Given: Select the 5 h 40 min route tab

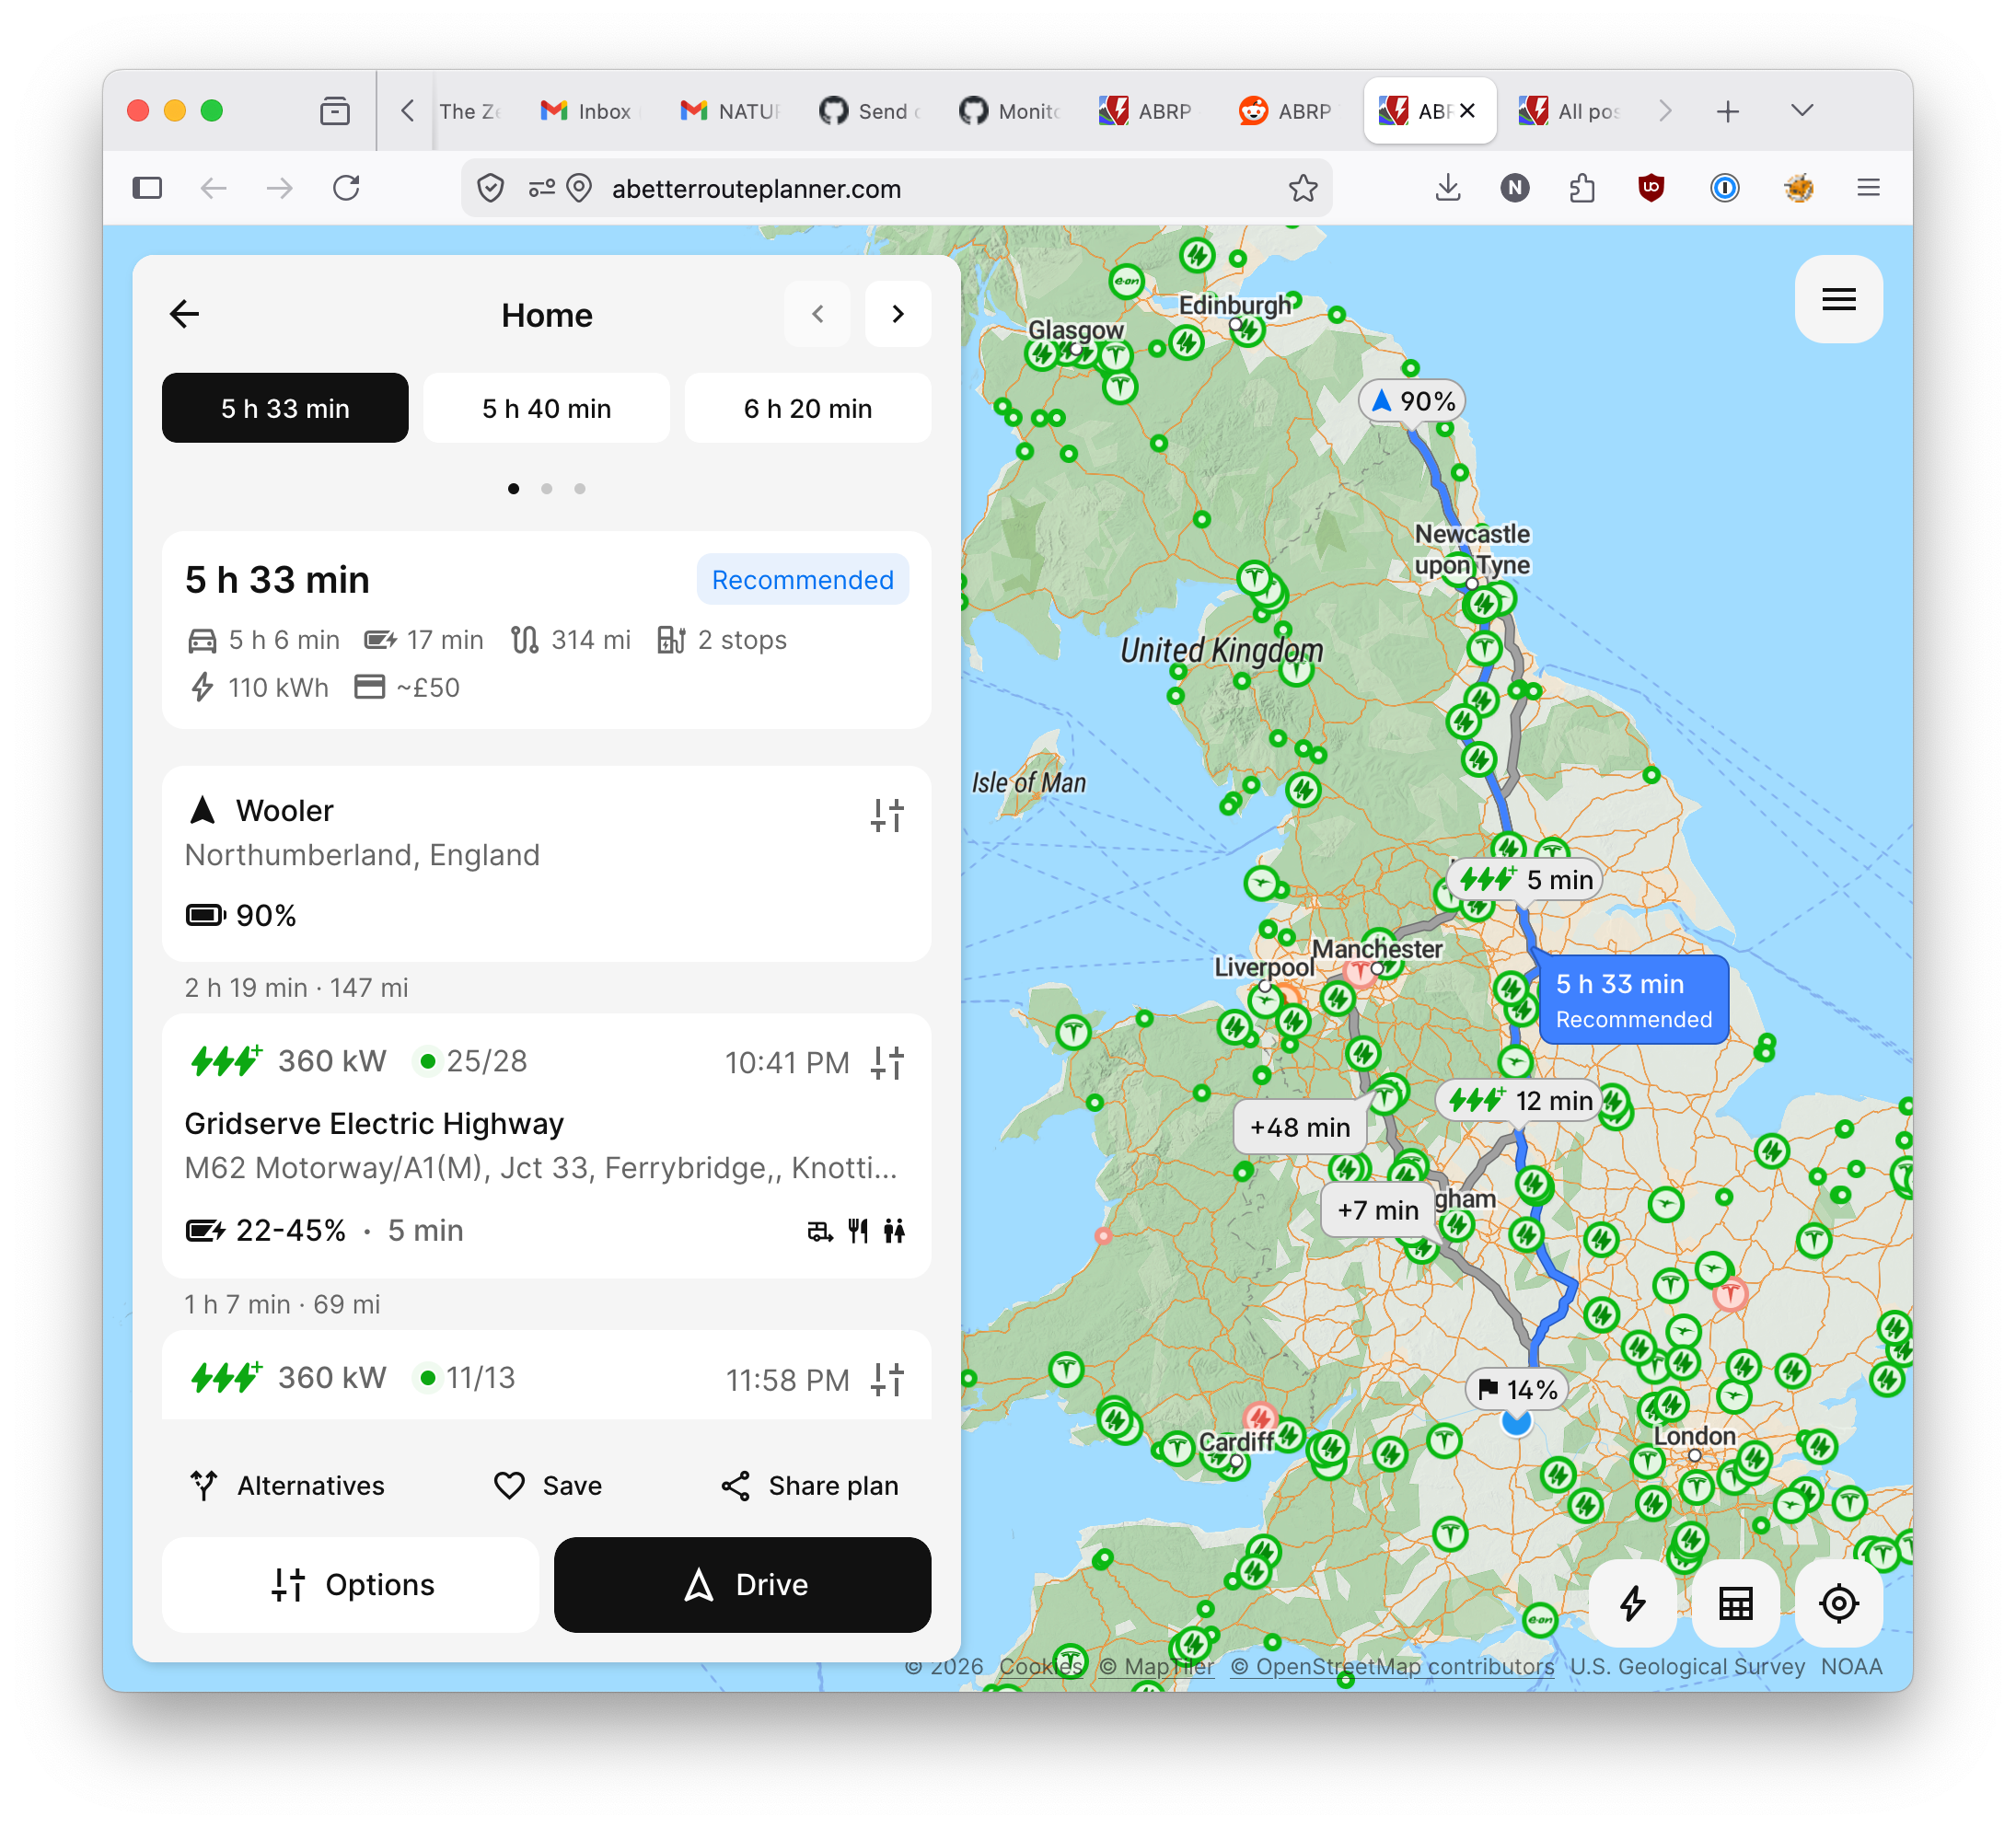Looking at the screenshot, I should 546,408.
